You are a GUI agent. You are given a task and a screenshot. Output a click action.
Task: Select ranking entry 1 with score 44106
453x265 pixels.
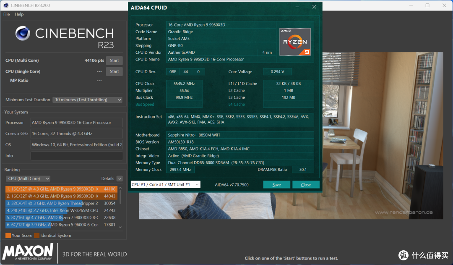point(61,189)
